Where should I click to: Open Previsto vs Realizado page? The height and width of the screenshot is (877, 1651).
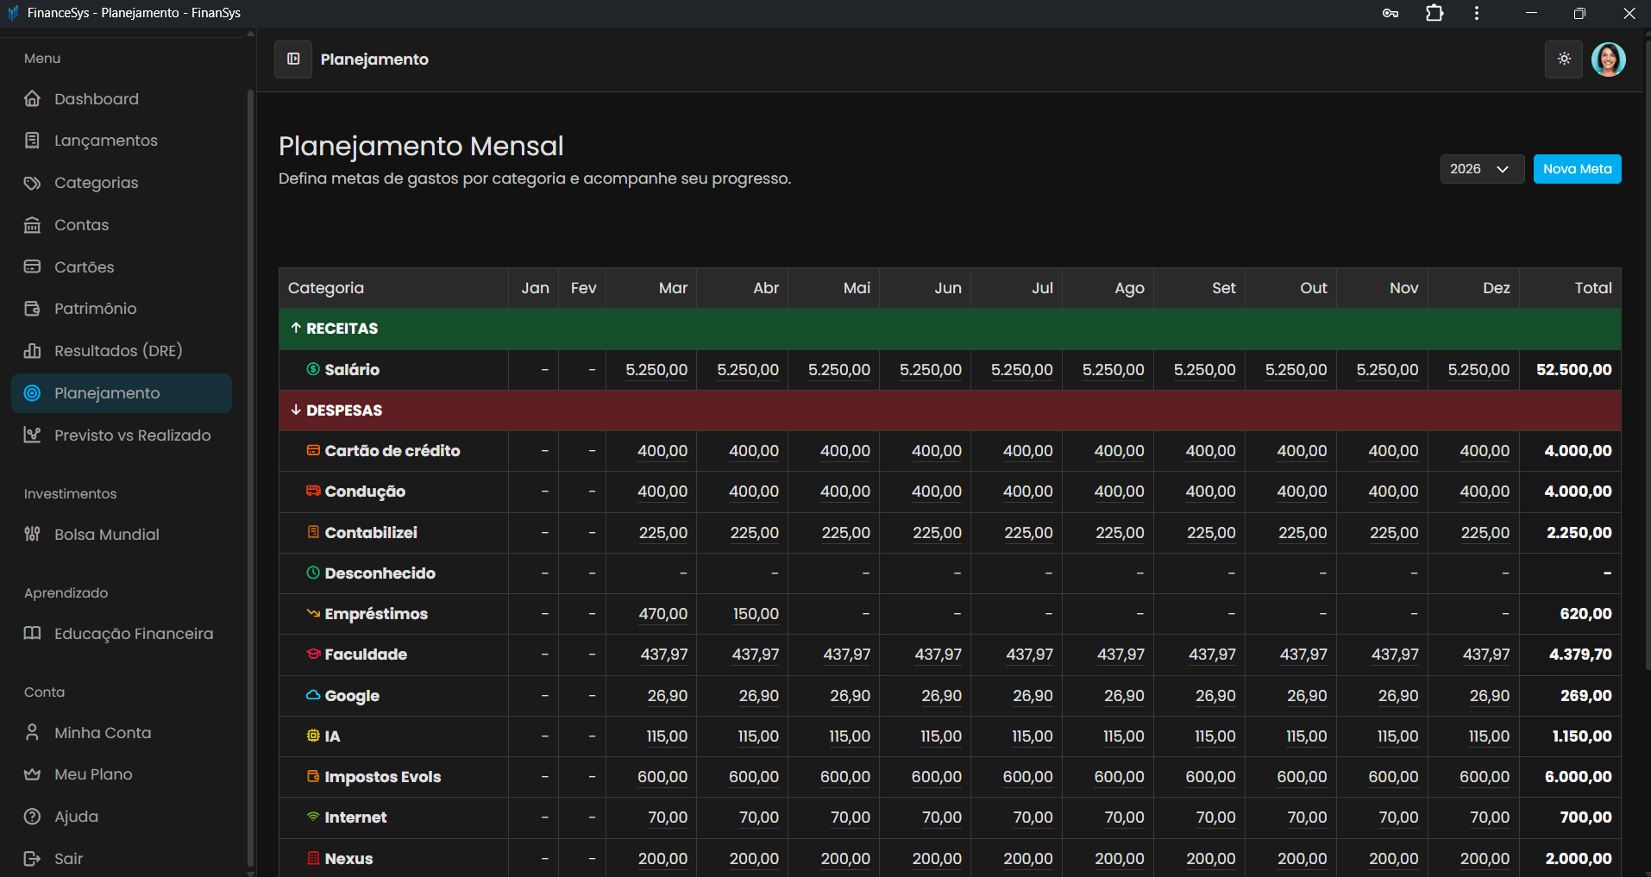click(132, 435)
